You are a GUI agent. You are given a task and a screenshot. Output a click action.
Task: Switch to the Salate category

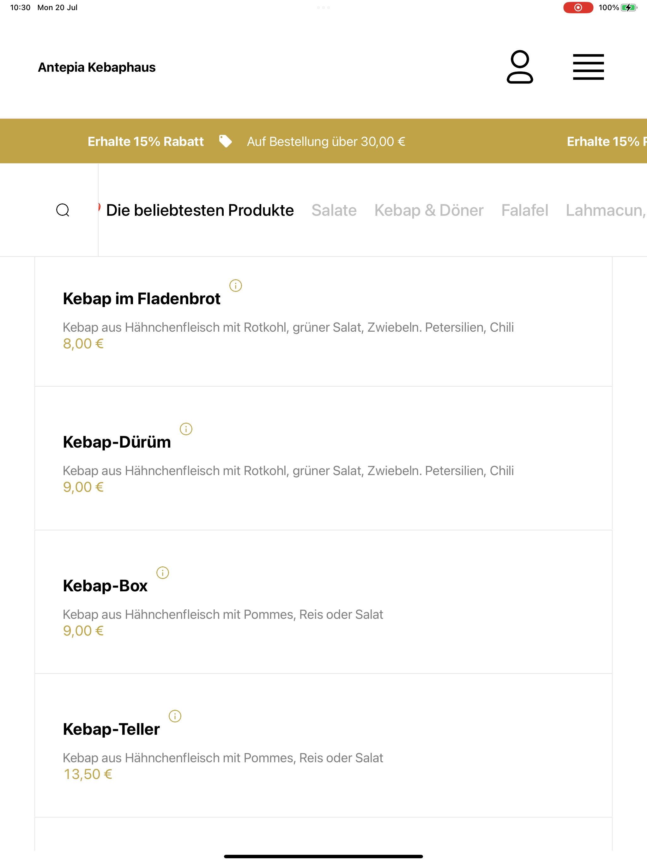(x=334, y=210)
